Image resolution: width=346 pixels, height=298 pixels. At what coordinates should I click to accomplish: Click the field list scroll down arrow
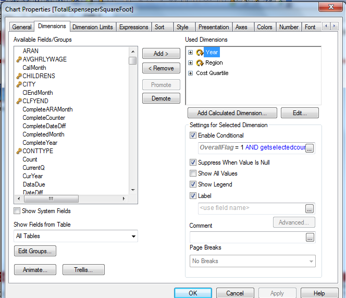(x=133, y=190)
